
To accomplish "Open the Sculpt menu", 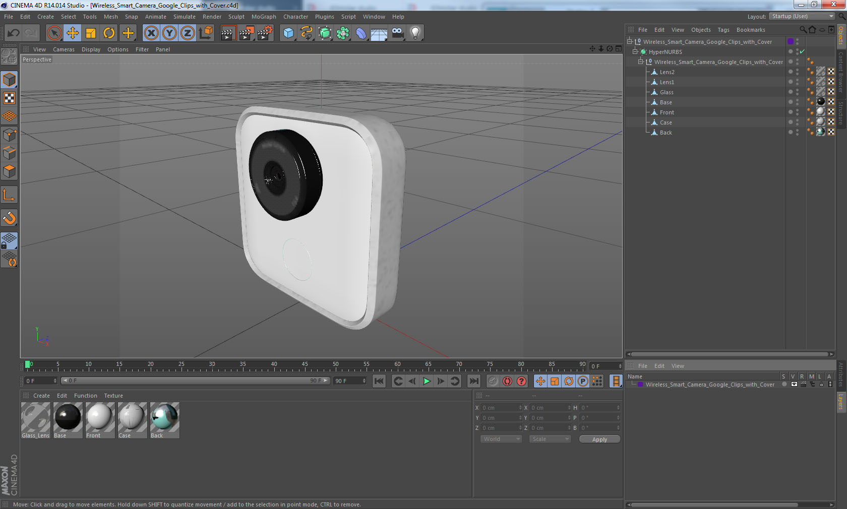I will tap(236, 17).
